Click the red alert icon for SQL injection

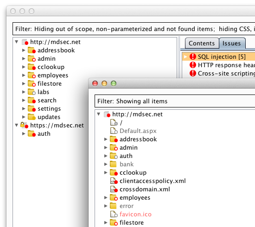coord(193,57)
